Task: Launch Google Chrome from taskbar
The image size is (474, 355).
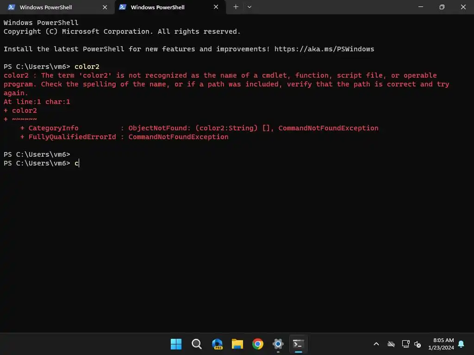Action: [258, 344]
